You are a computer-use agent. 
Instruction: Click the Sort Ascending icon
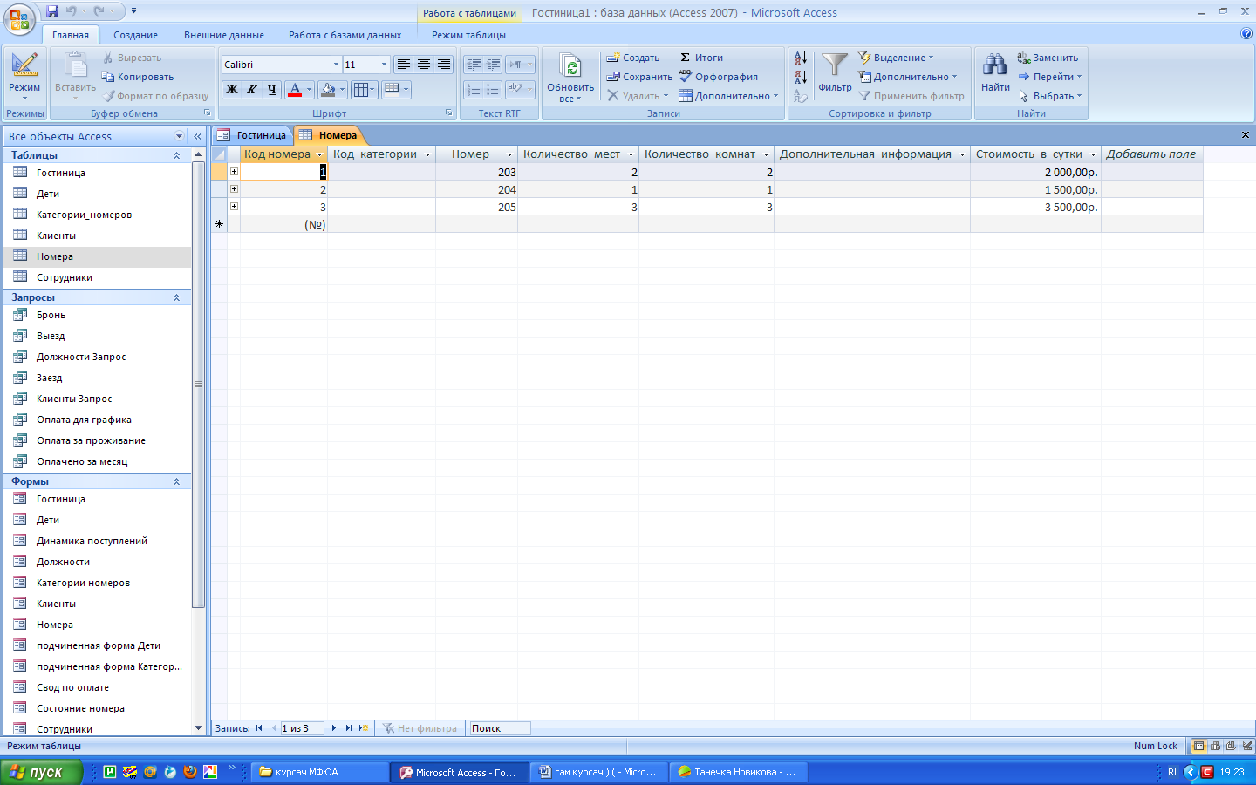[x=801, y=58]
